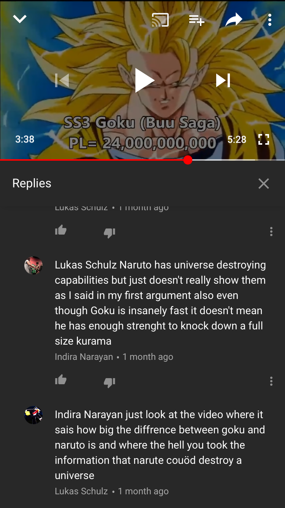Open video overflow menu with three dots

[269, 20]
